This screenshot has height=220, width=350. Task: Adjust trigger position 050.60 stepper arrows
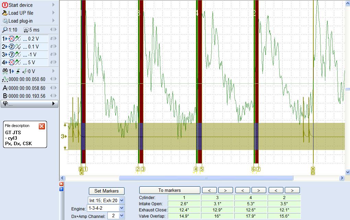[x=53, y=79]
